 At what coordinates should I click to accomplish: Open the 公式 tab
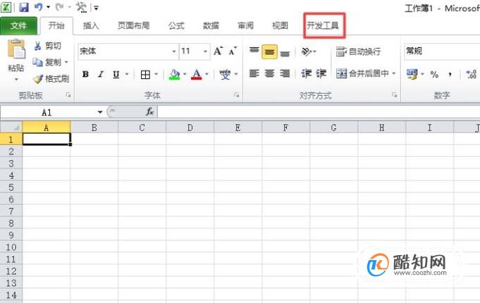click(176, 25)
